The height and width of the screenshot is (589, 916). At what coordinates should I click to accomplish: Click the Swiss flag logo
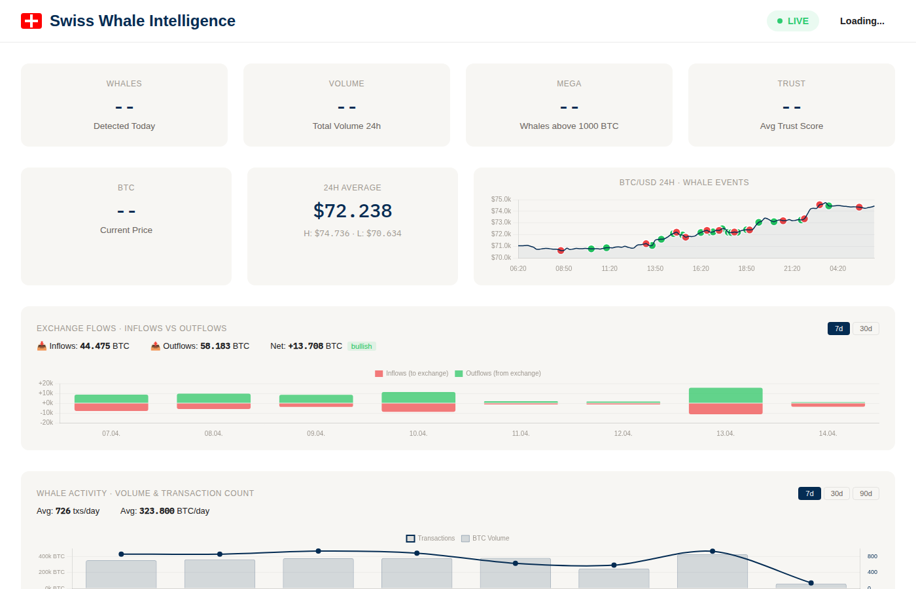click(x=31, y=20)
